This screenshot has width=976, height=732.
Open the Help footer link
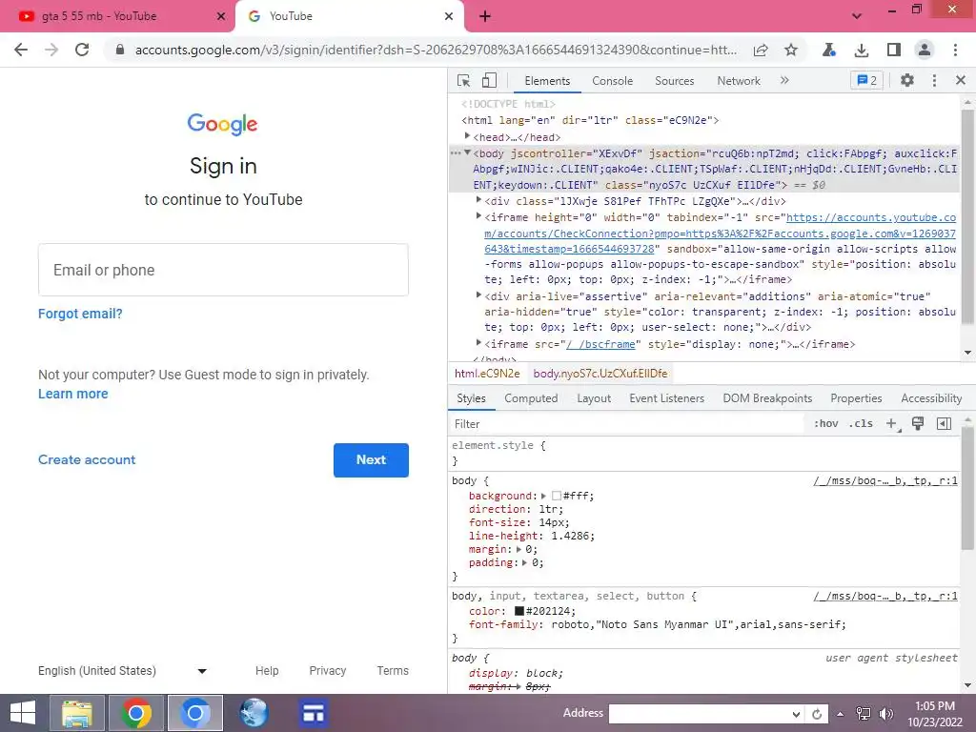click(x=267, y=671)
